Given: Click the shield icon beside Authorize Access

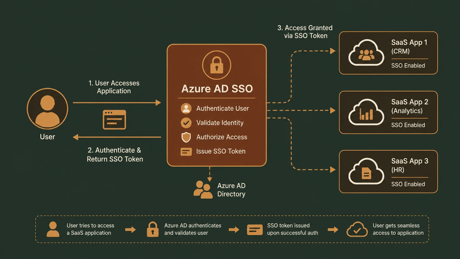Looking at the screenshot, I should pos(186,137).
